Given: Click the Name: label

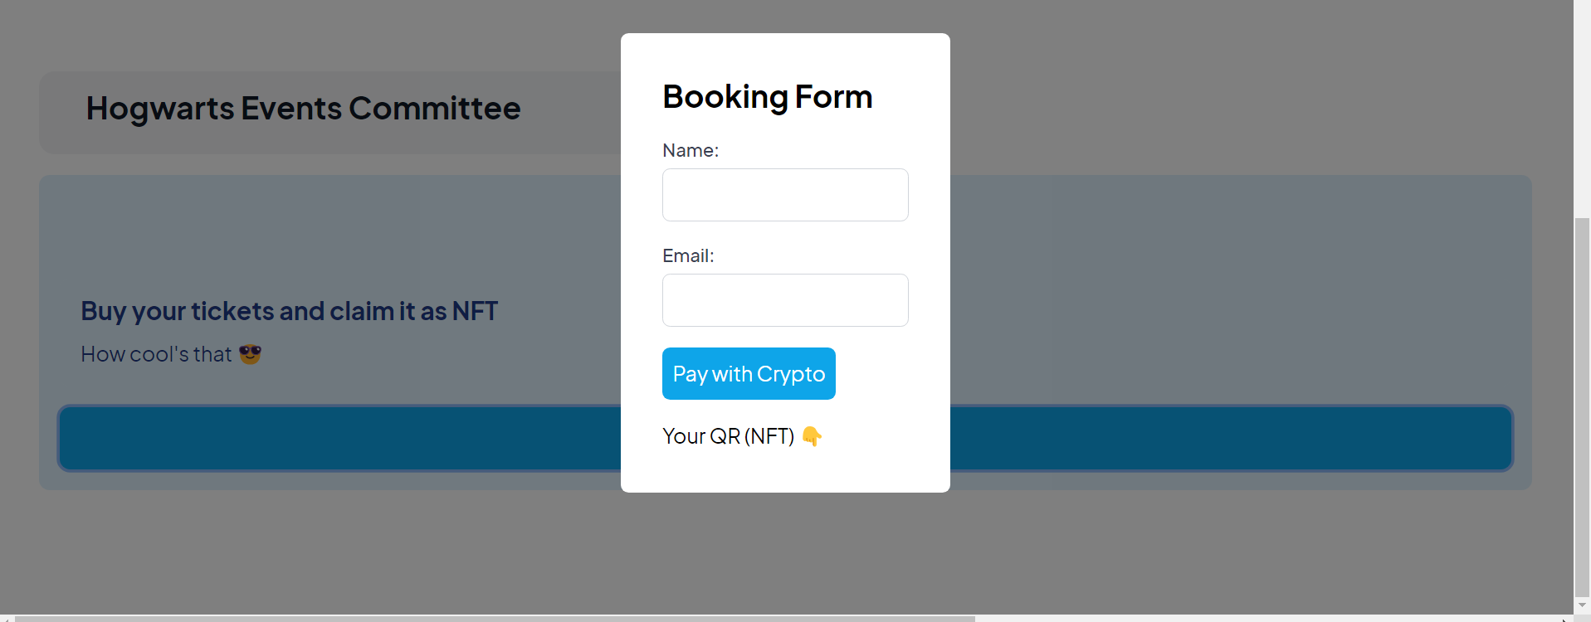Looking at the screenshot, I should pyautogui.click(x=691, y=151).
